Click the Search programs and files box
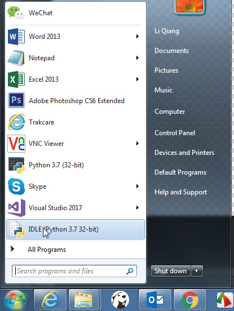234x311 pixels. (x=74, y=271)
